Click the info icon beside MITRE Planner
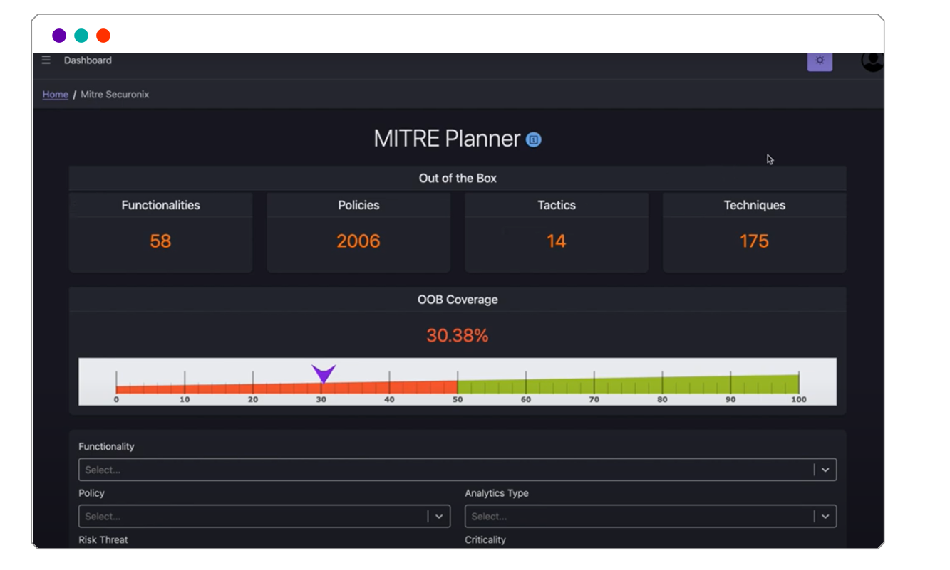Screen dimensions: 950x570 point(534,139)
